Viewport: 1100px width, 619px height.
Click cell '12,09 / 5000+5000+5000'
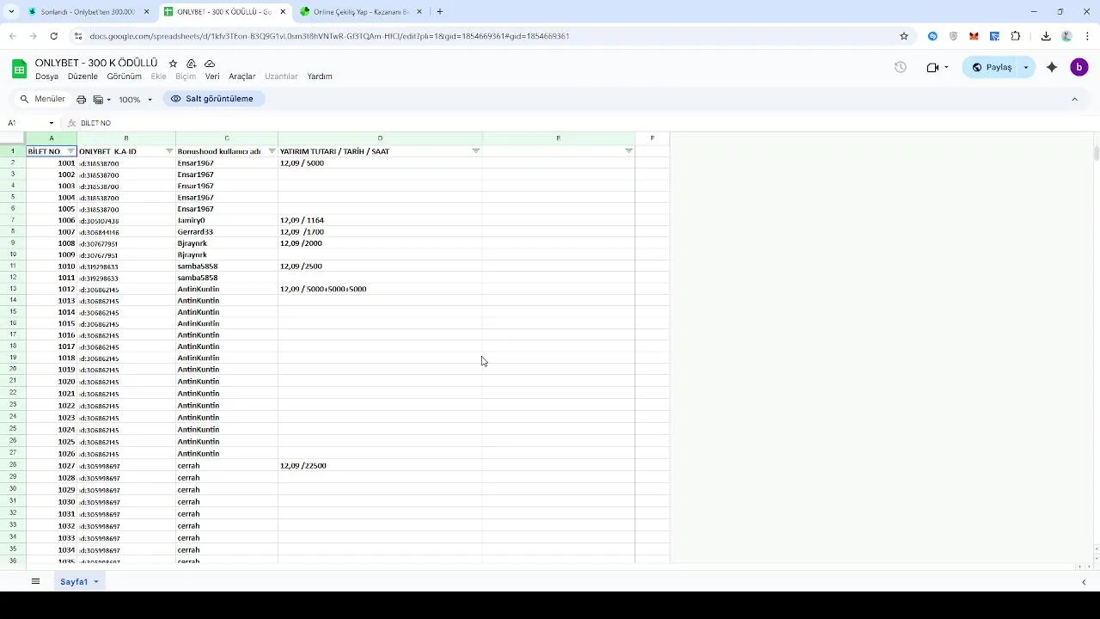pyautogui.click(x=380, y=289)
